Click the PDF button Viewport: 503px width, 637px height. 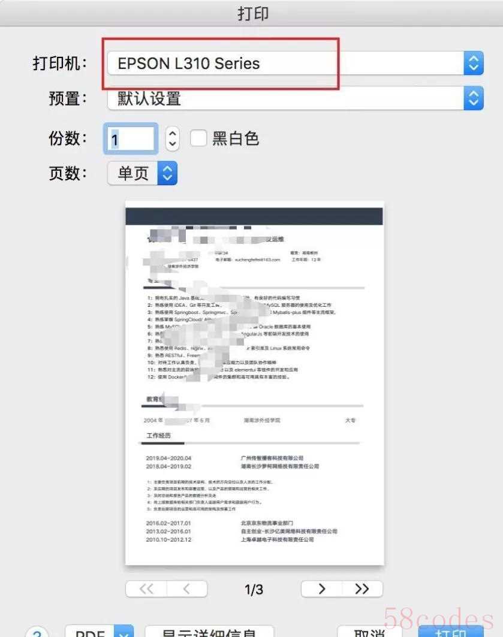click(90, 632)
